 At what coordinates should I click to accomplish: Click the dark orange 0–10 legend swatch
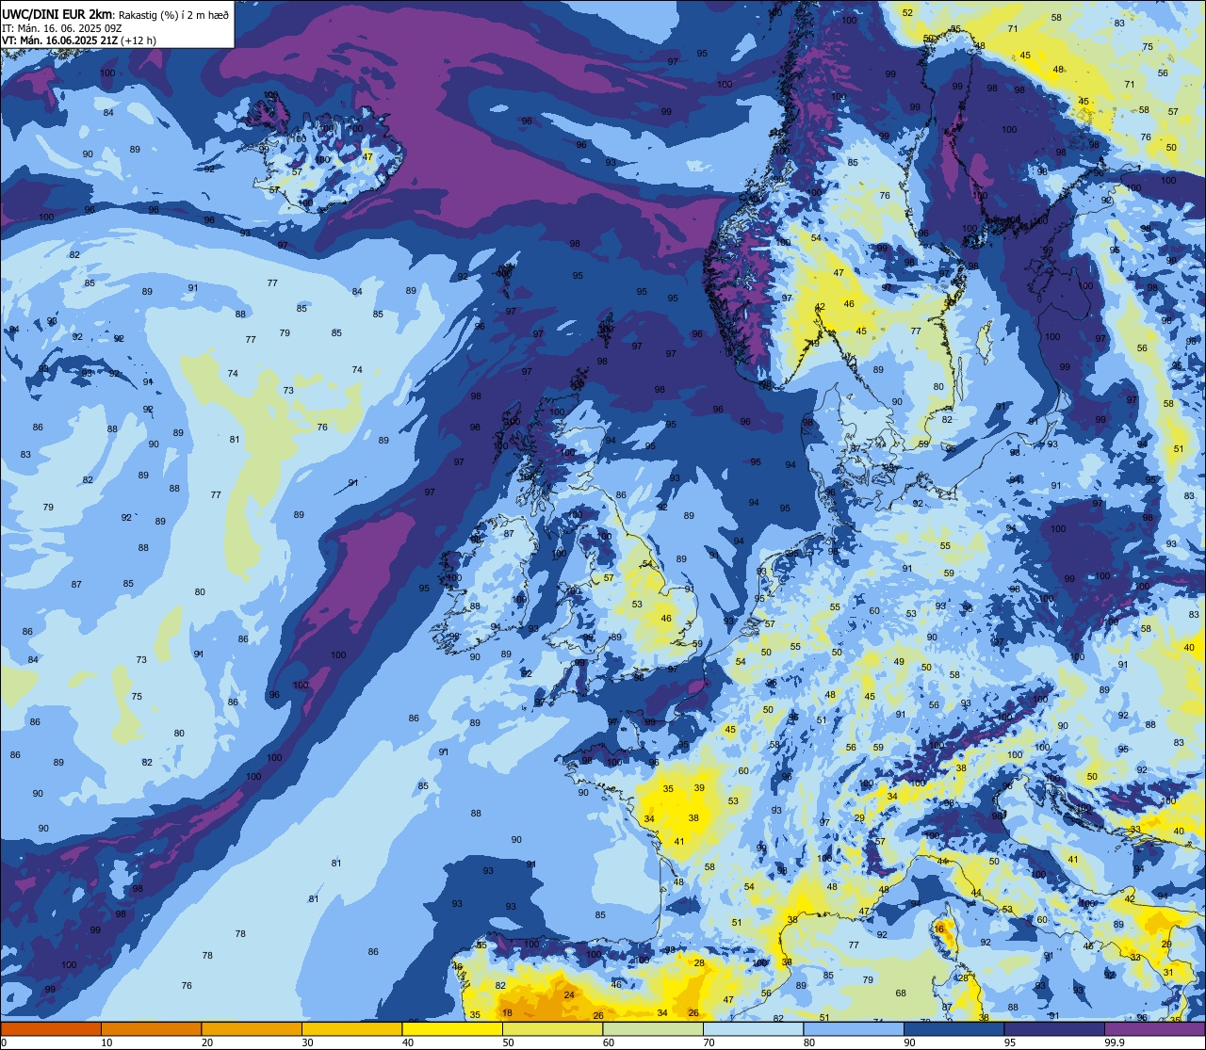(x=51, y=1028)
